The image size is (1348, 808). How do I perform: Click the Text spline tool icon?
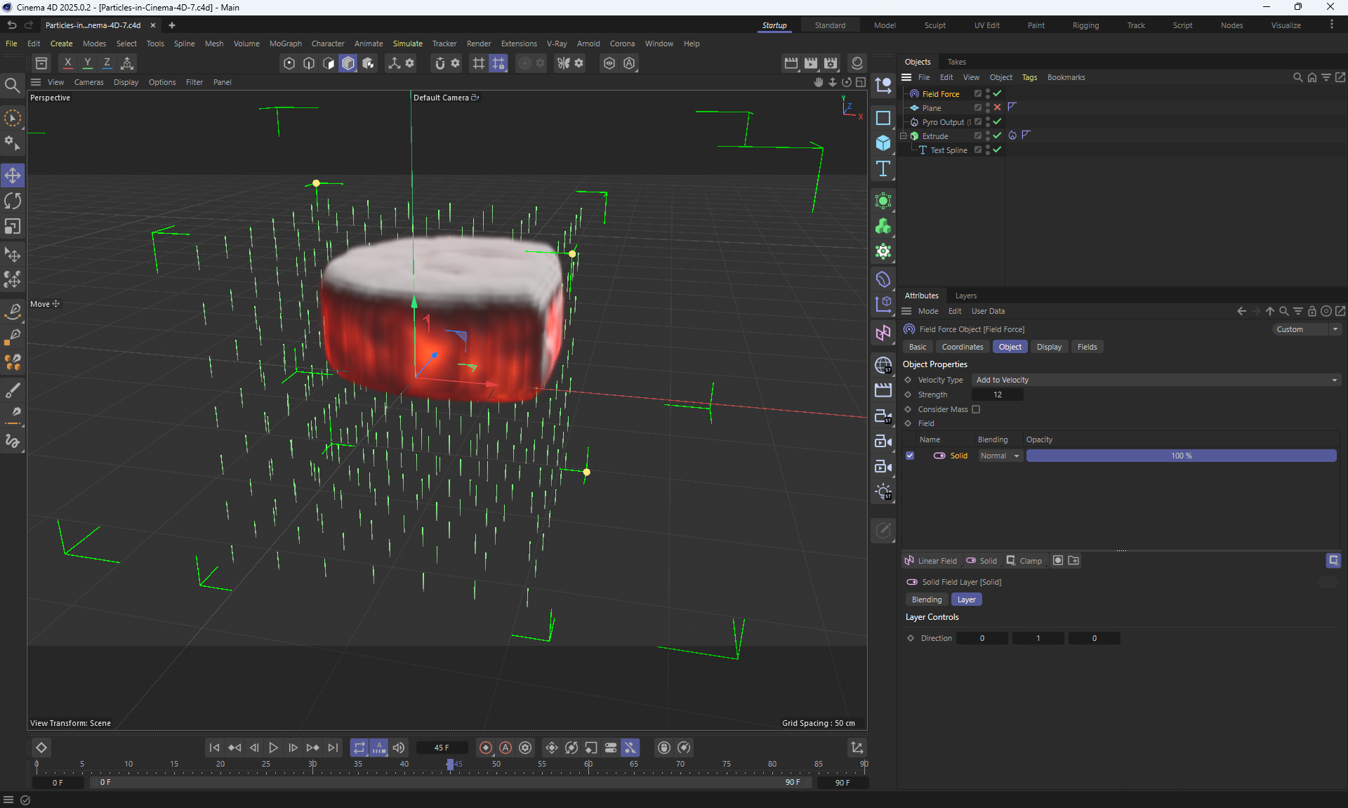pyautogui.click(x=883, y=169)
